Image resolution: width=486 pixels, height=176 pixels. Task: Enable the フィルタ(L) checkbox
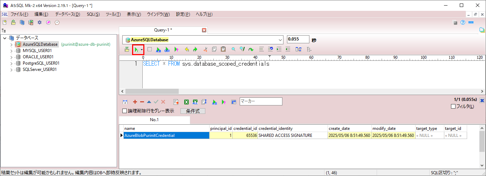(453, 107)
